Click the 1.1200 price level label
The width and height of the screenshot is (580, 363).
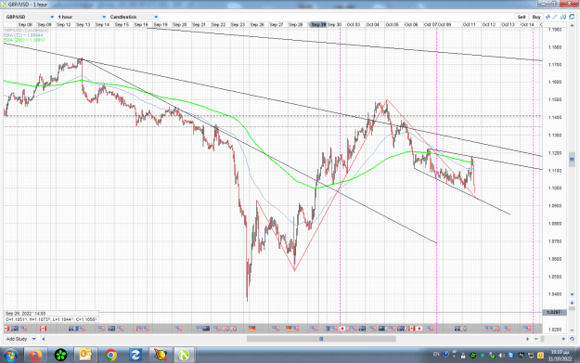[554, 153]
